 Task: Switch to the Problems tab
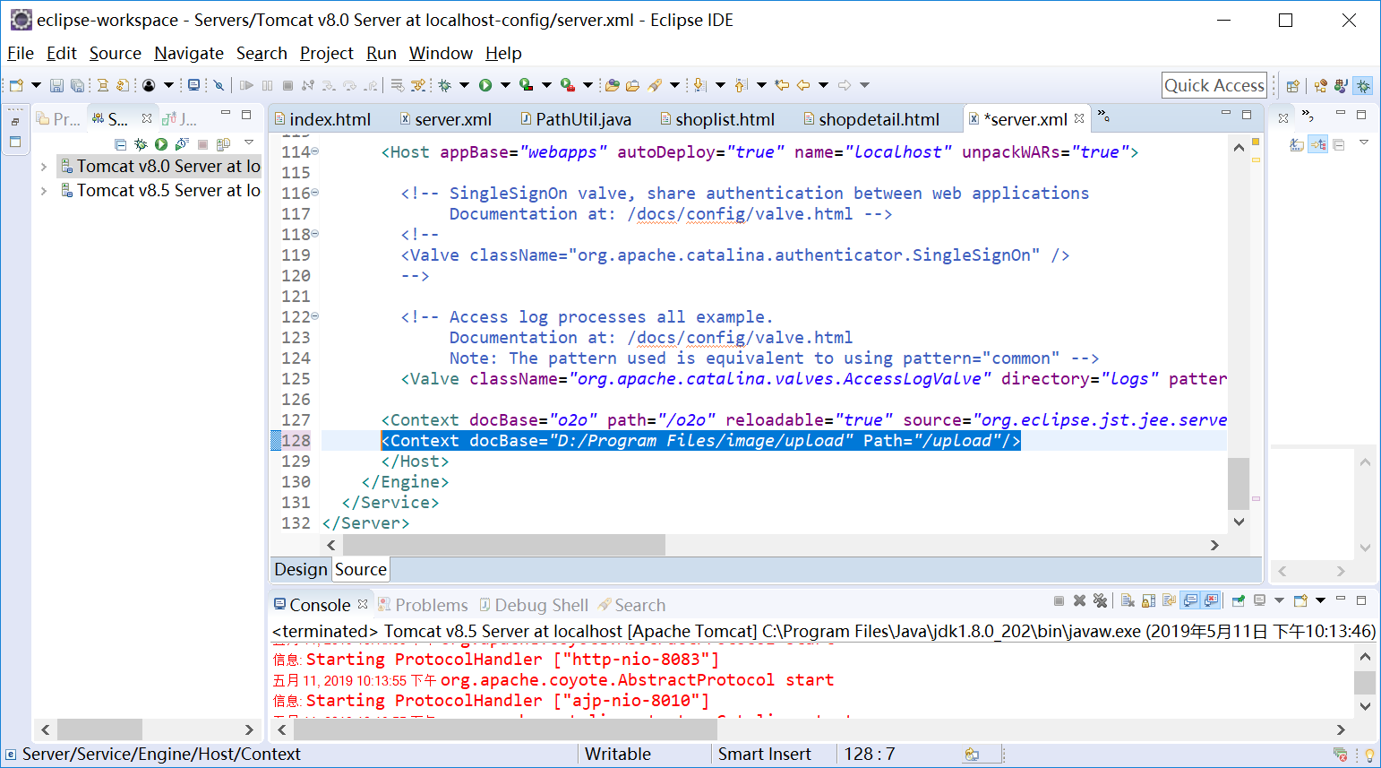[424, 606]
